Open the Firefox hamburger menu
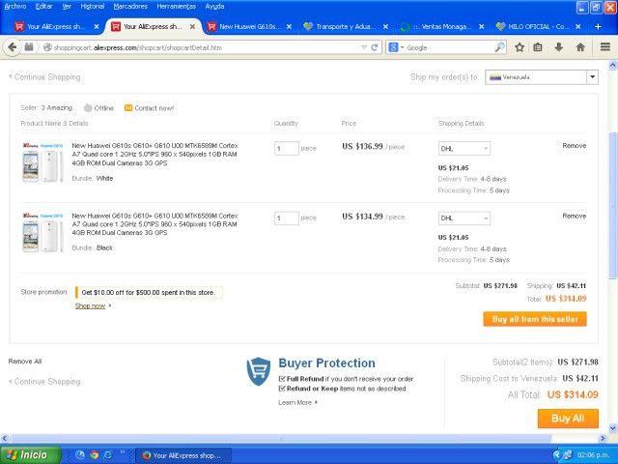618x464 pixels. coord(605,47)
